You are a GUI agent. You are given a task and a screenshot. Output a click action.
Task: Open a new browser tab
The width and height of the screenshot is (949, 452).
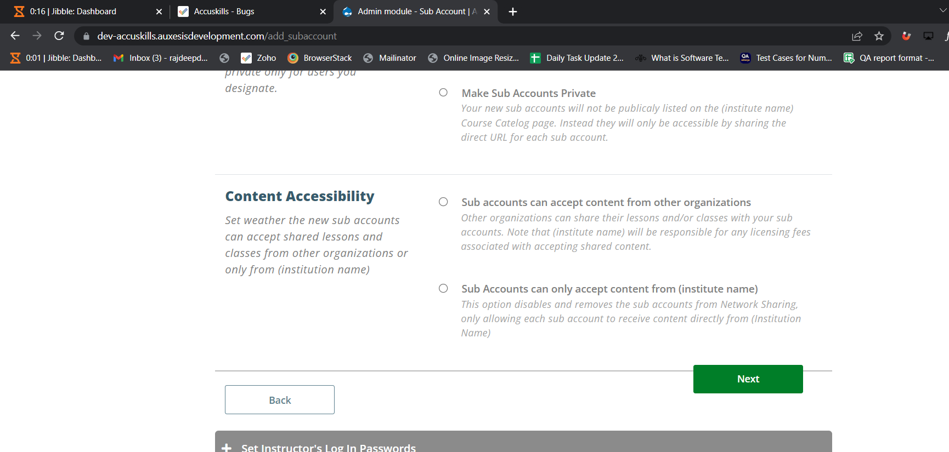pos(512,12)
